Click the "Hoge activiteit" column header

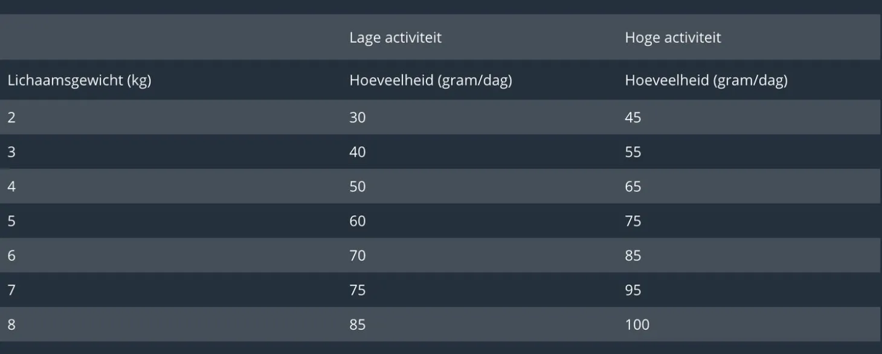pos(672,37)
